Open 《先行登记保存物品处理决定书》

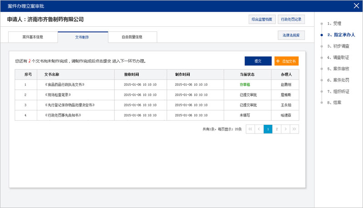[69, 105]
